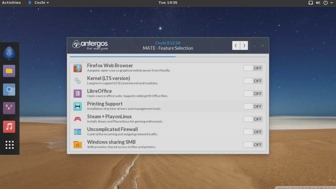Viewport: 336px width, 189px height.
Task: Minimize the Cnchi installer window
Action: pyautogui.click(x=255, y=46)
